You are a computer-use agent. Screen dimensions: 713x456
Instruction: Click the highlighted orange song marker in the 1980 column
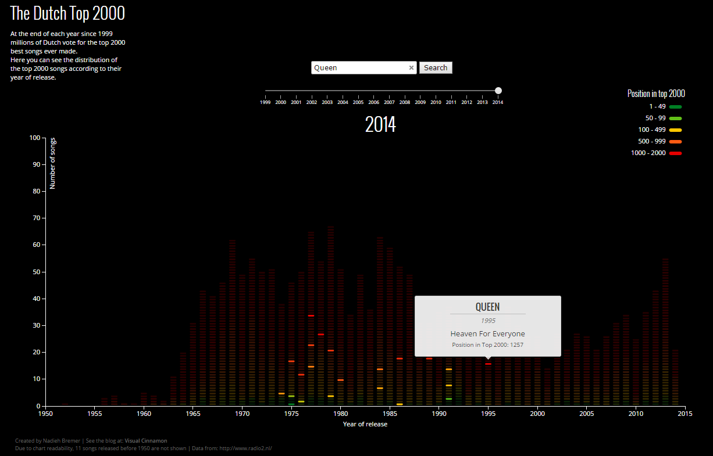(341, 380)
